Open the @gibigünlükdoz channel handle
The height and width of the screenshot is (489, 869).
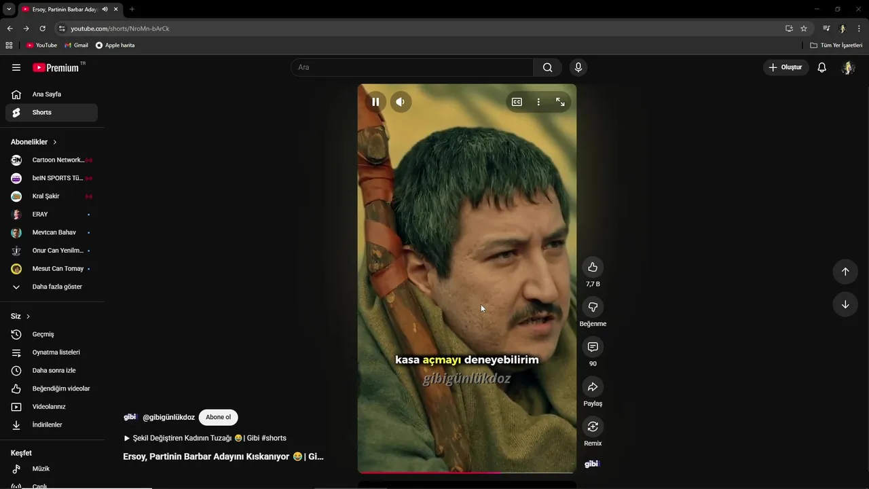pos(168,417)
